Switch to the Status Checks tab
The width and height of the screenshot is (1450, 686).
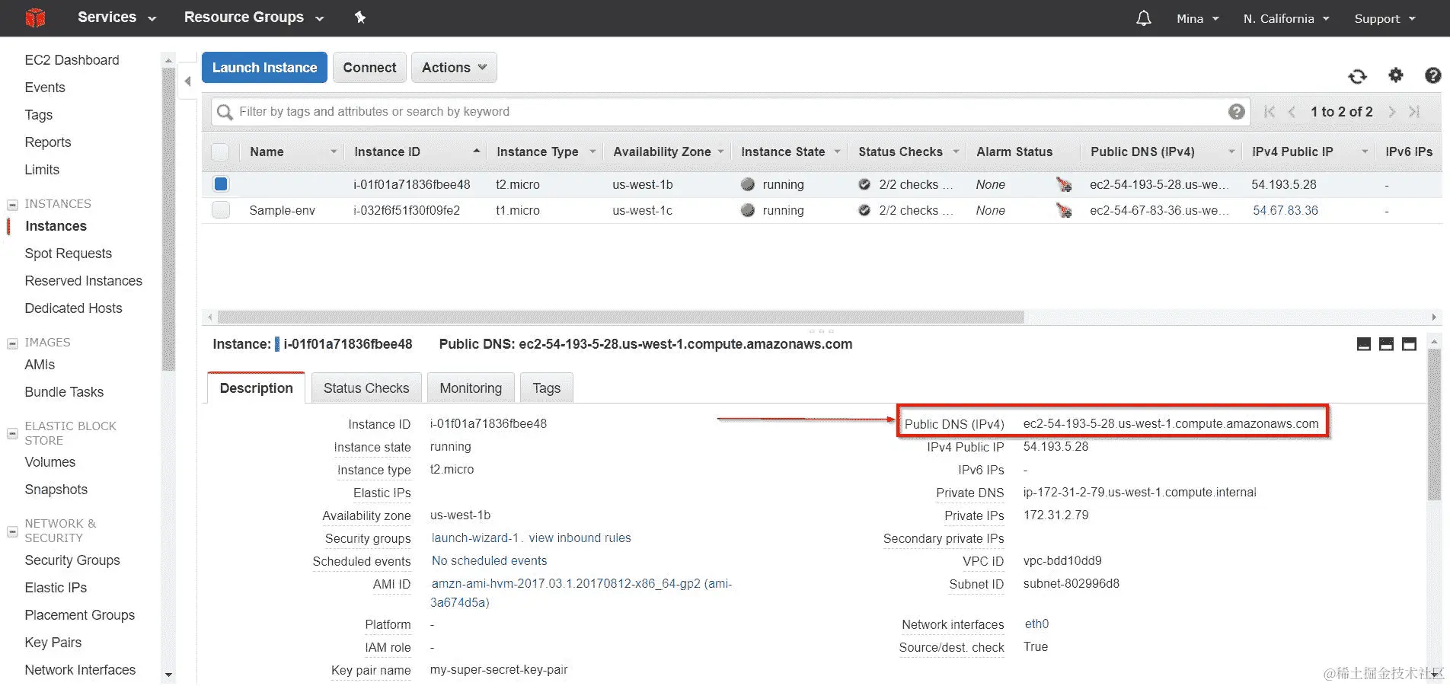pyautogui.click(x=366, y=388)
